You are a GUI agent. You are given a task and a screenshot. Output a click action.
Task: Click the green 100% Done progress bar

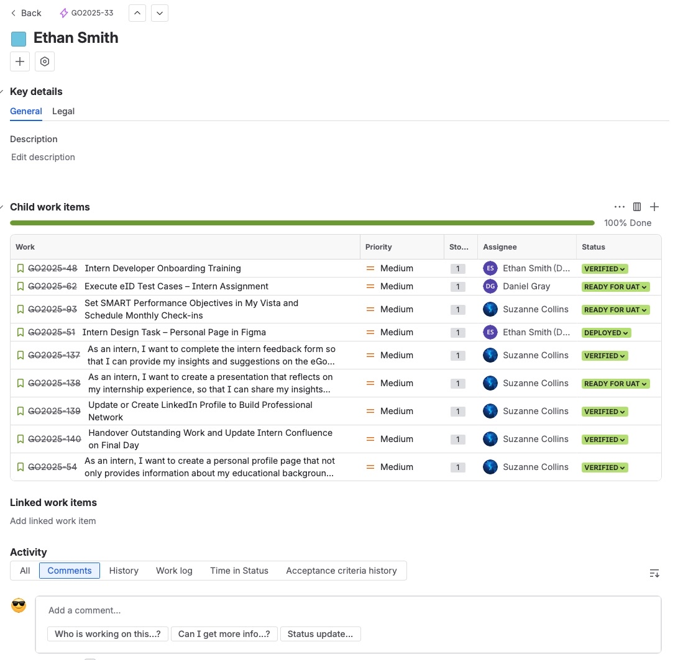tap(302, 222)
